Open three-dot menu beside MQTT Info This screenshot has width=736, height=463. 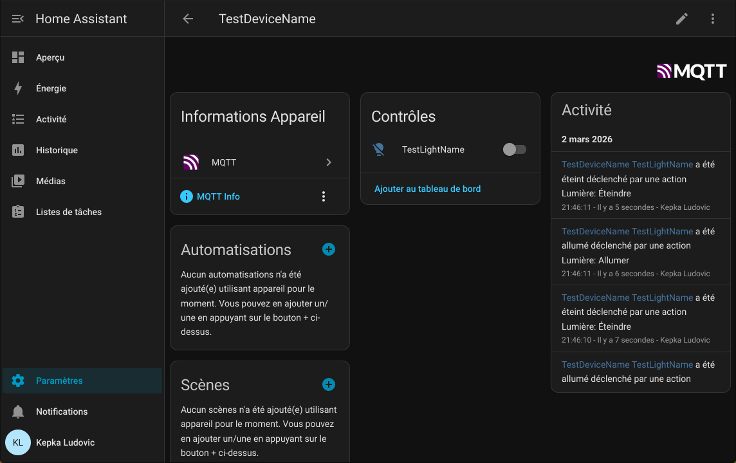pyautogui.click(x=324, y=196)
